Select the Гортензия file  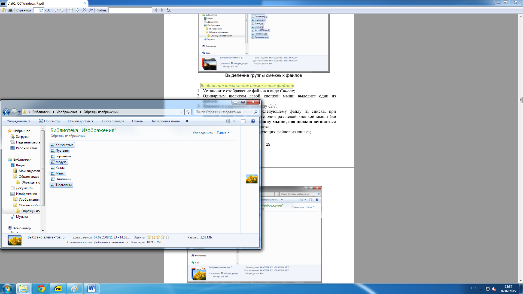pyautogui.click(x=61, y=156)
